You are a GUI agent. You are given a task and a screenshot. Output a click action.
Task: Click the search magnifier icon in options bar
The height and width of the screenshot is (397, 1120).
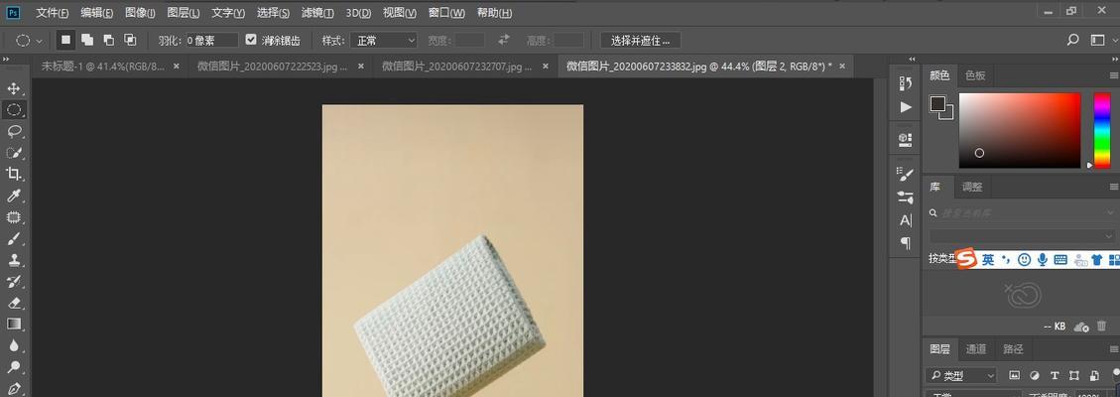[1072, 40]
